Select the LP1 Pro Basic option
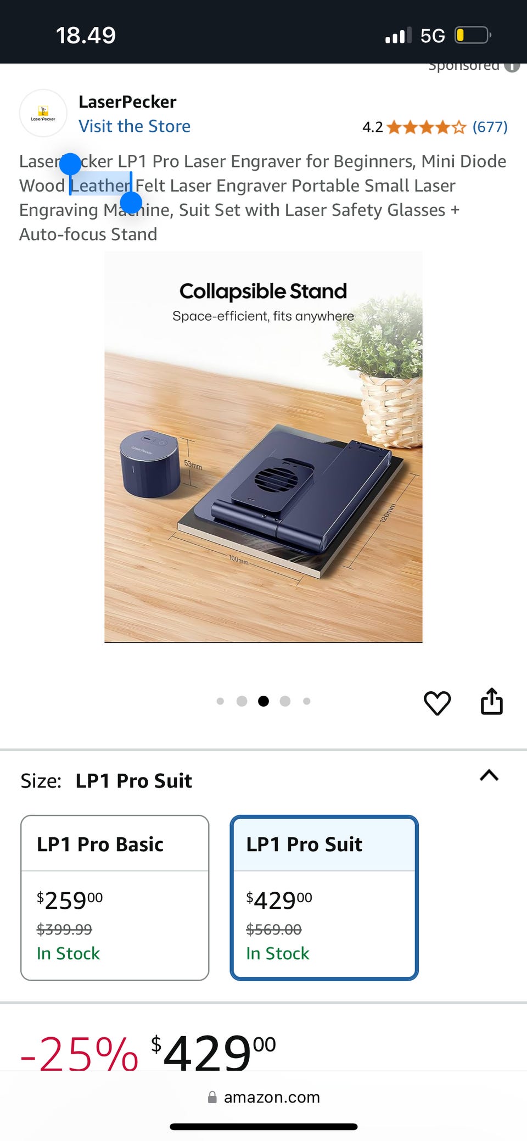527x1141 pixels. point(115,898)
